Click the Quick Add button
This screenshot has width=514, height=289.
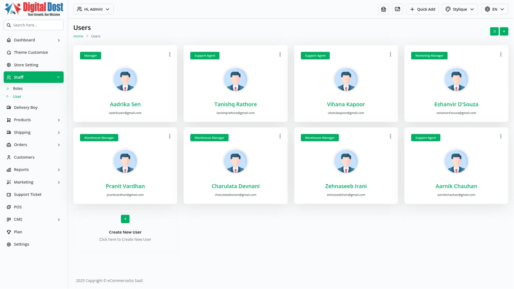[x=422, y=9]
